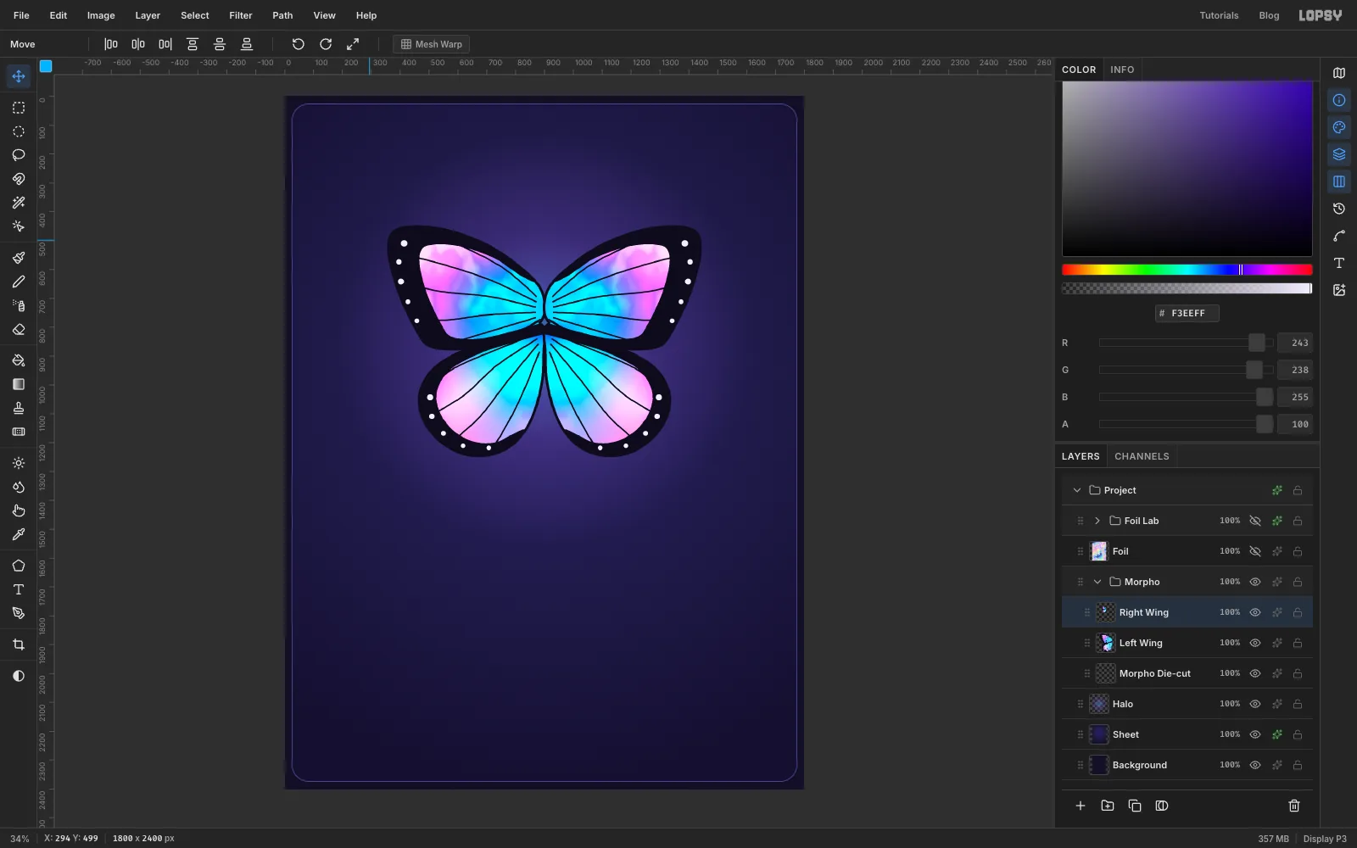Open the Filter menu
1357x848 pixels.
coord(241,15)
